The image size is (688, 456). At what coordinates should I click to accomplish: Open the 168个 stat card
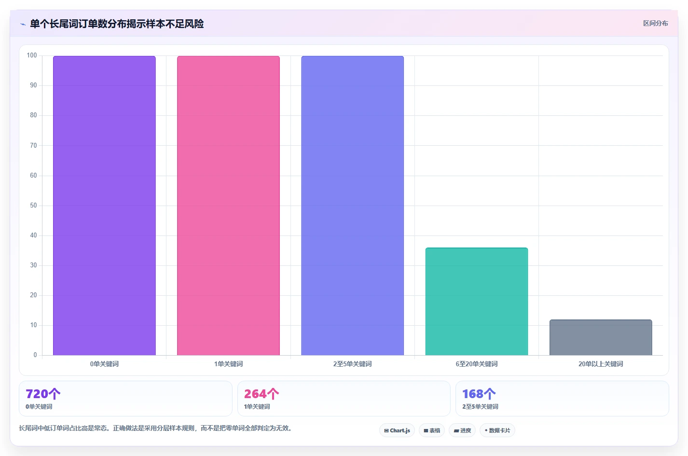[x=562, y=399]
